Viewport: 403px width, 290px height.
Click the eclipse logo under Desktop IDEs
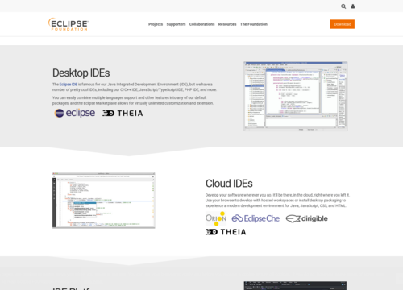tap(75, 113)
